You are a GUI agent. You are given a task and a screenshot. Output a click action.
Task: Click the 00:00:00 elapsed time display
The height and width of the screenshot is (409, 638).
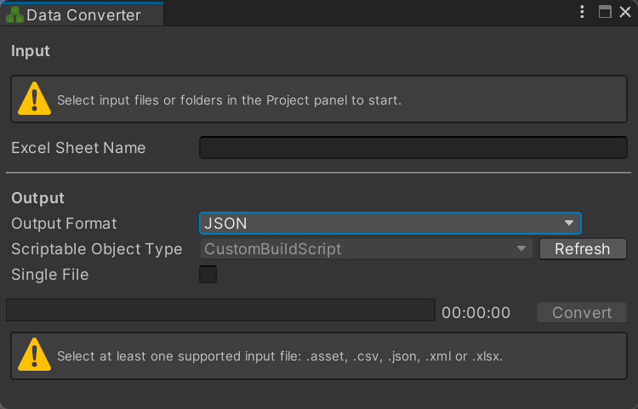point(476,313)
